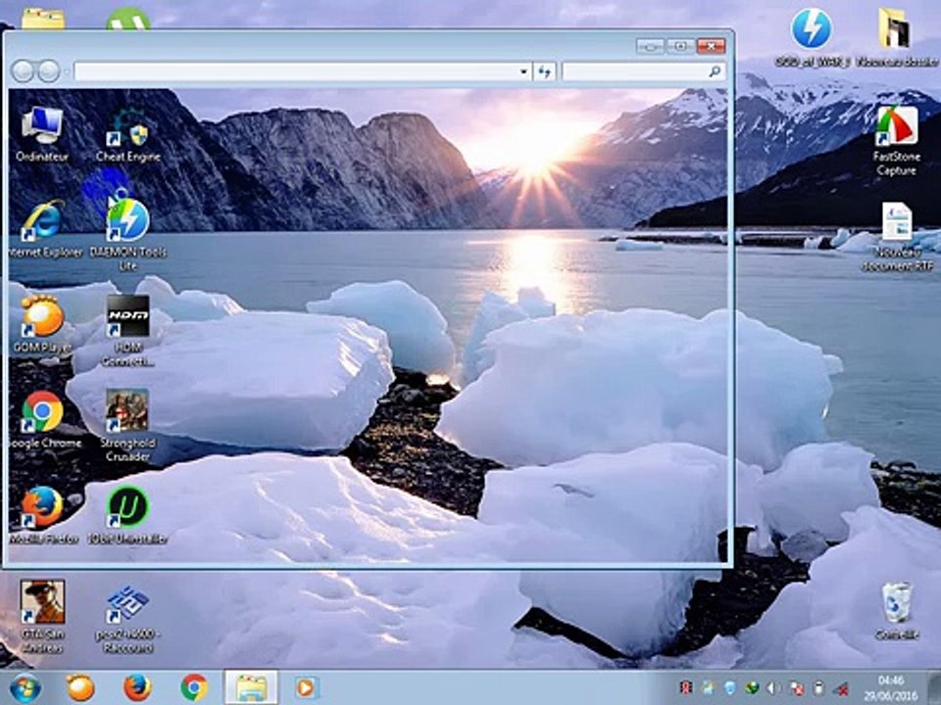
Task: Click the red ribbon tray icon
Action: (x=686, y=688)
